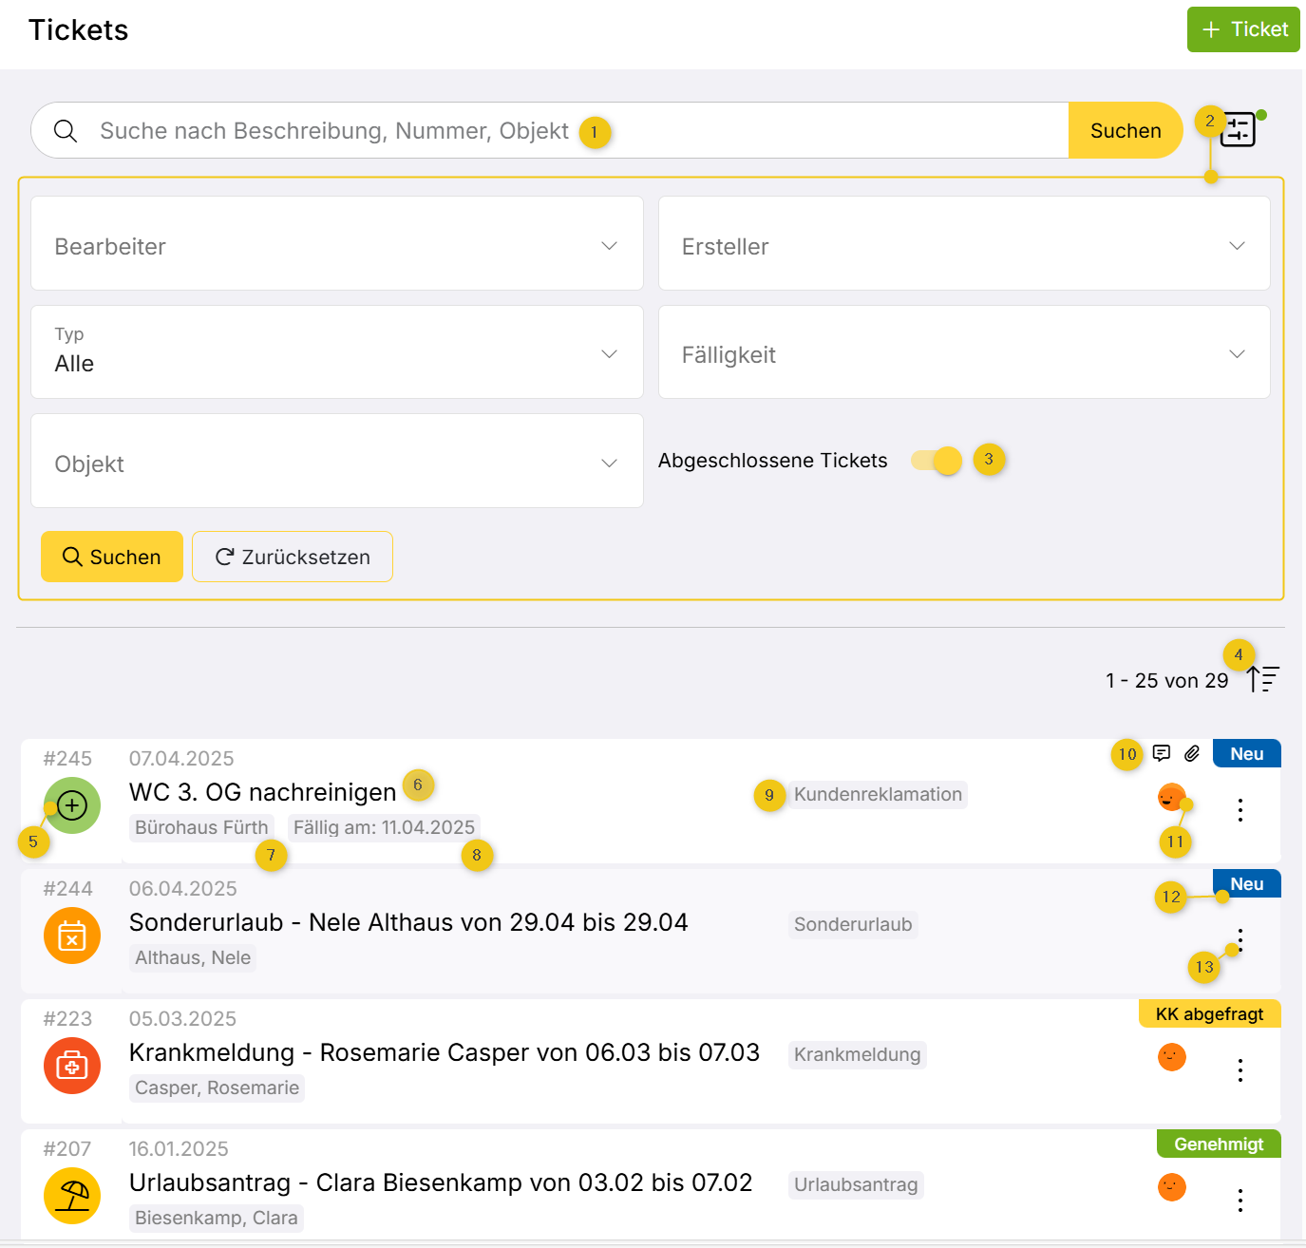Screen dimensions: 1306x1248
Task: Click the orange calendar icon of ticket #244
Action: (72, 936)
